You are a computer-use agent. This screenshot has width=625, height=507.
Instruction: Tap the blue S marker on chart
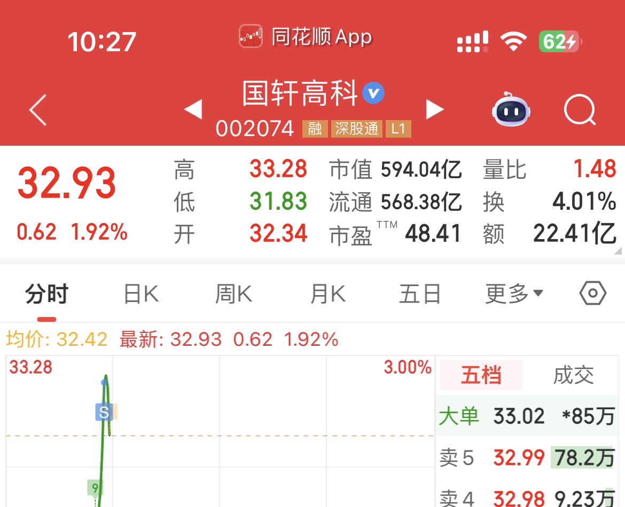point(104,412)
